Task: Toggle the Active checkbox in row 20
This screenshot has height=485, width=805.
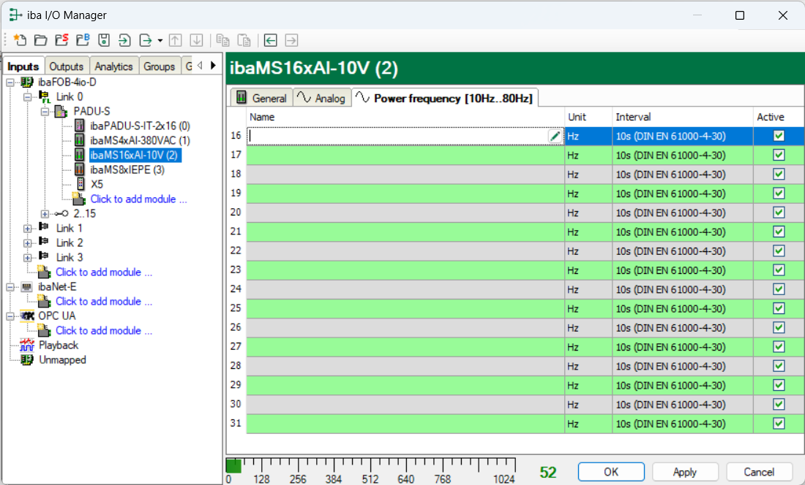Action: 779,213
